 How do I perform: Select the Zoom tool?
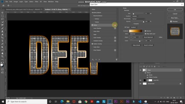[x=2, y=56]
